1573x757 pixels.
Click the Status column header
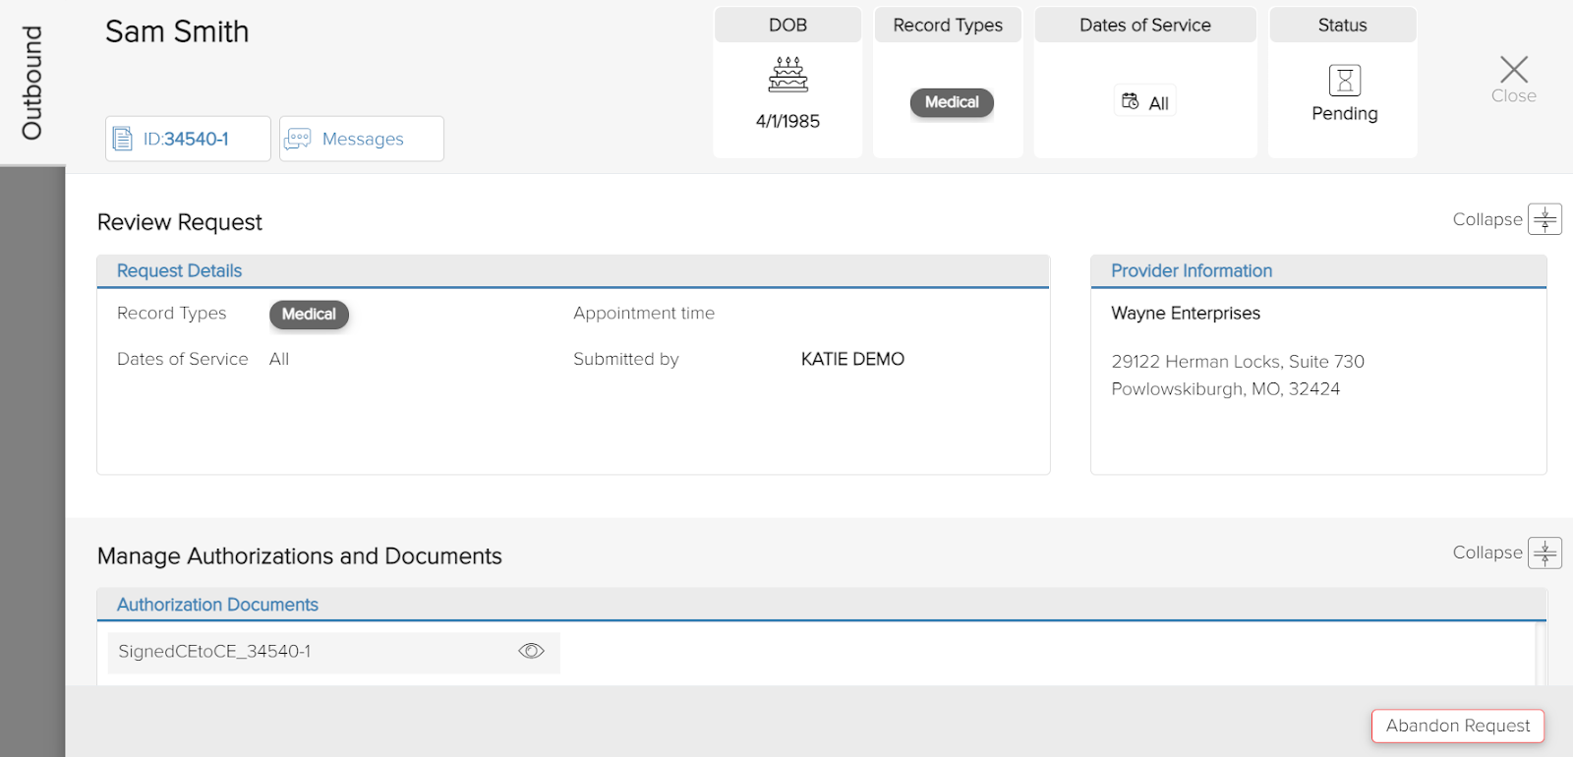point(1343,25)
